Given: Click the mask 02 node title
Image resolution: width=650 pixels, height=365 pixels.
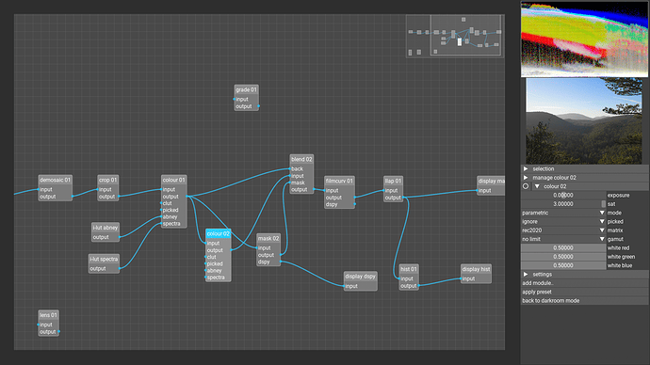Looking at the screenshot, I should click(x=268, y=238).
